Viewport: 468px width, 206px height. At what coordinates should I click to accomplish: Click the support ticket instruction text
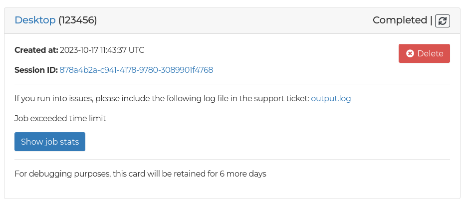click(162, 98)
